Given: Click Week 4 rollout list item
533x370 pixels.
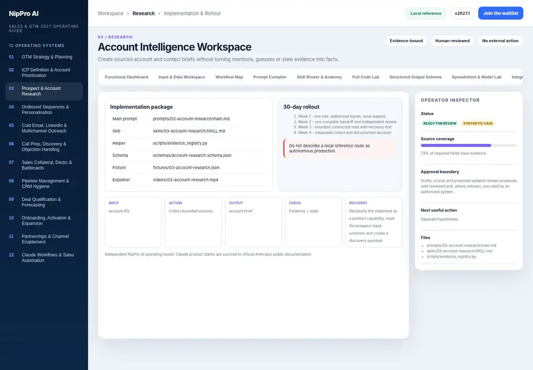Looking at the screenshot, I should point(344,133).
